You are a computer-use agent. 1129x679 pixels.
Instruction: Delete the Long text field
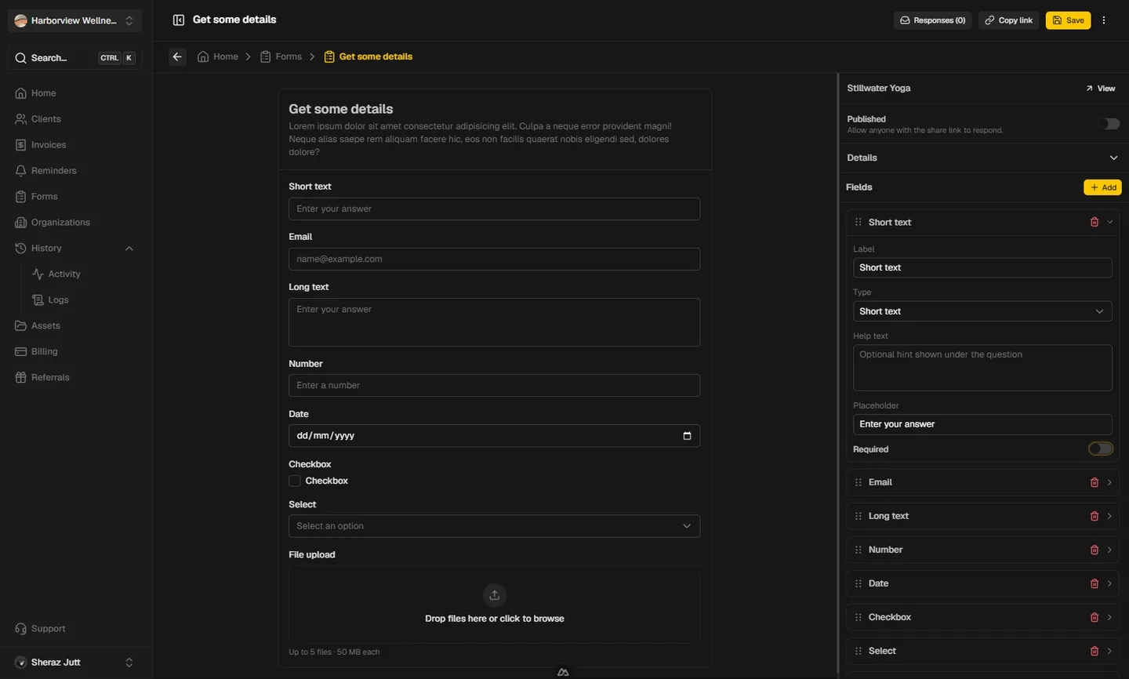tap(1095, 517)
